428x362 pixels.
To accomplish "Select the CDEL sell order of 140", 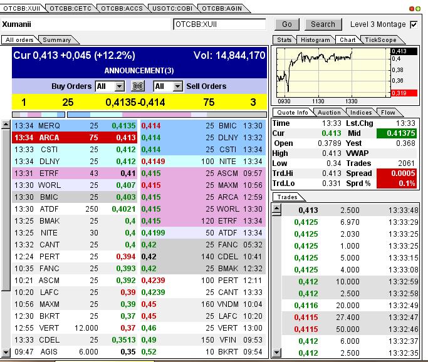I will pos(203,257).
